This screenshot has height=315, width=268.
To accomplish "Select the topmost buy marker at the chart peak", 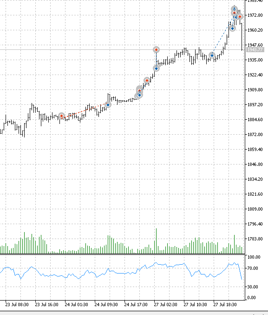I will pyautogui.click(x=235, y=9).
